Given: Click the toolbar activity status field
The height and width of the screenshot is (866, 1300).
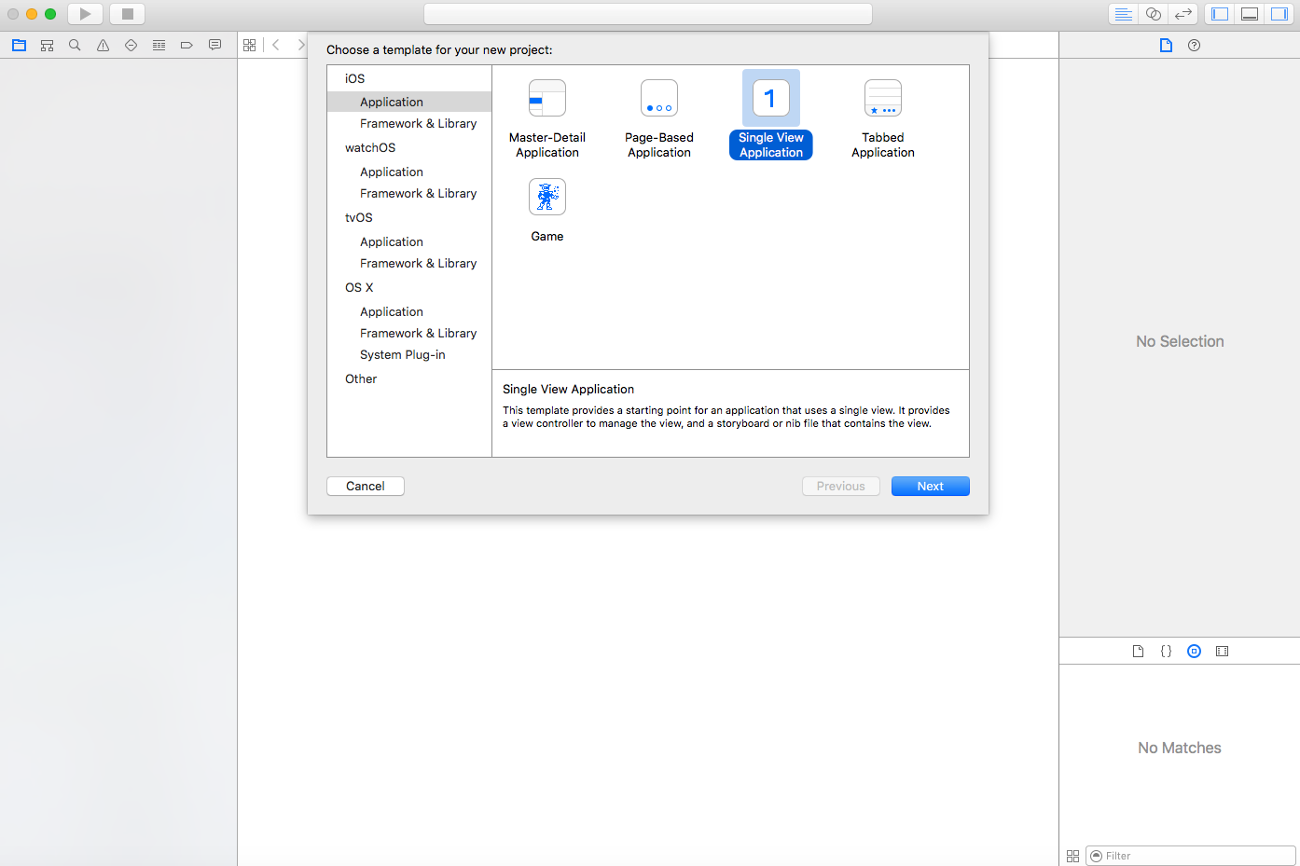Looking at the screenshot, I should coord(648,14).
